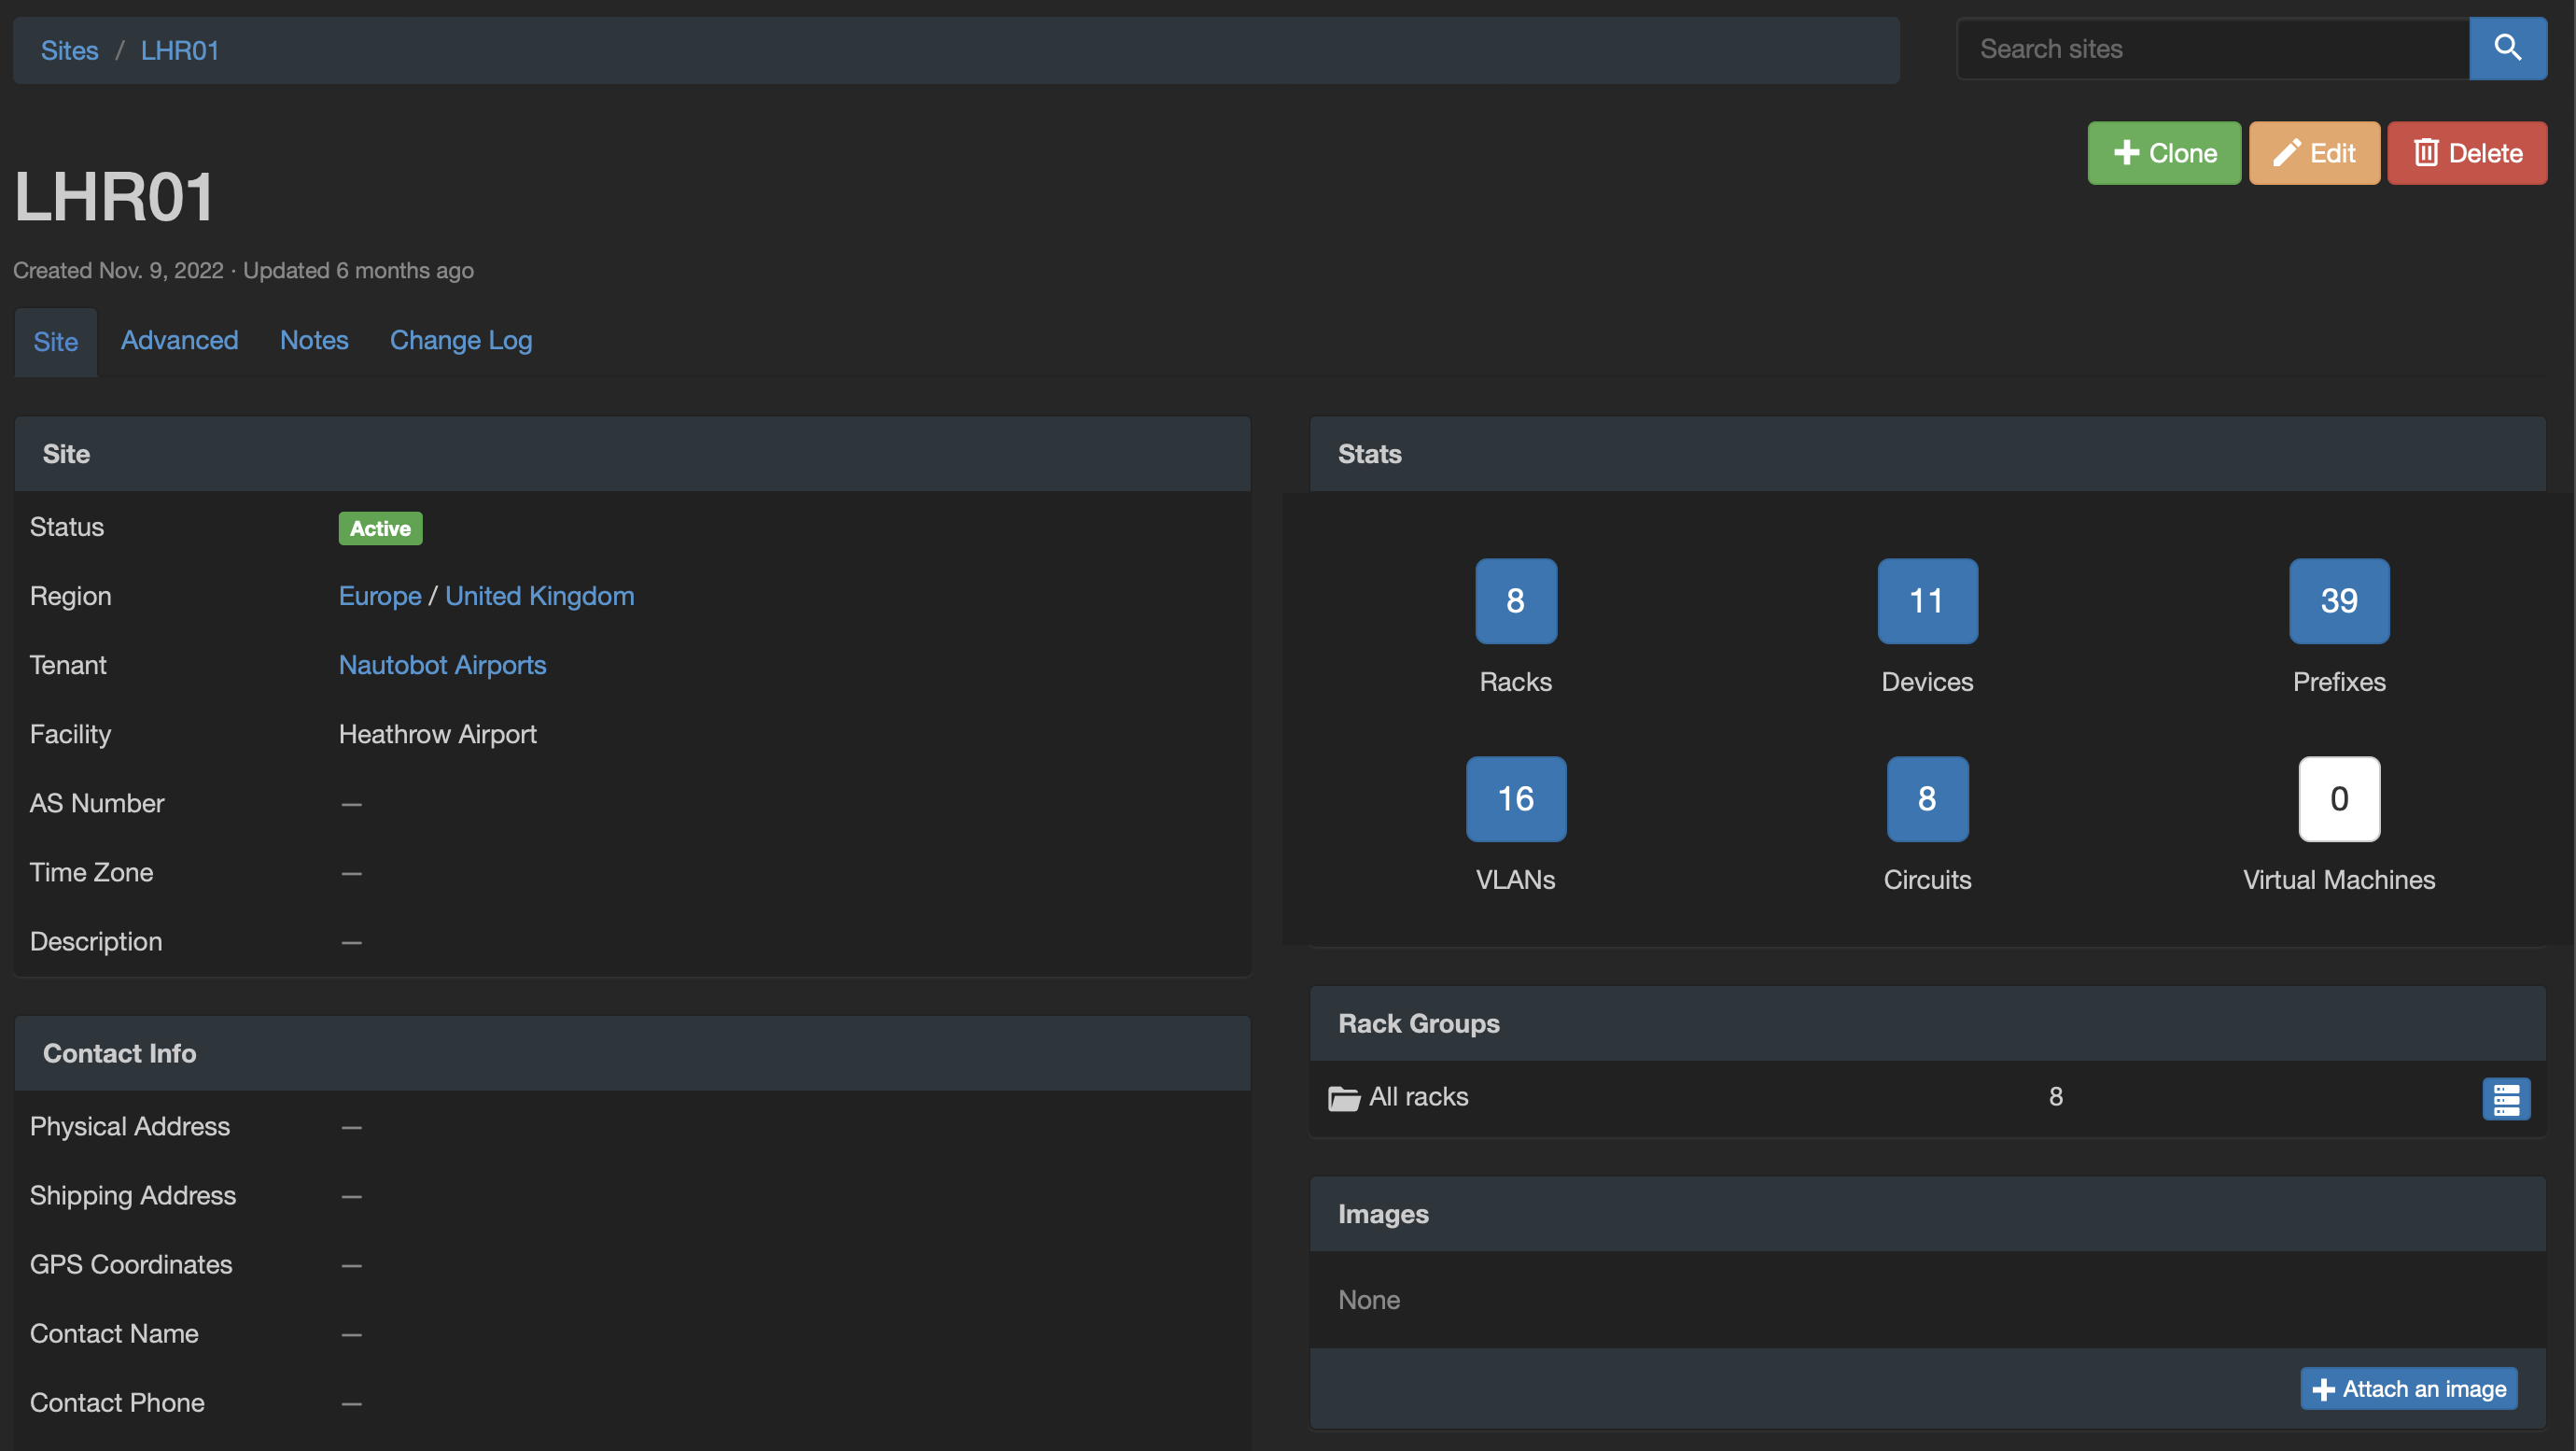Switch to the Advanced tab
Image resolution: width=2576 pixels, height=1451 pixels.
point(179,340)
